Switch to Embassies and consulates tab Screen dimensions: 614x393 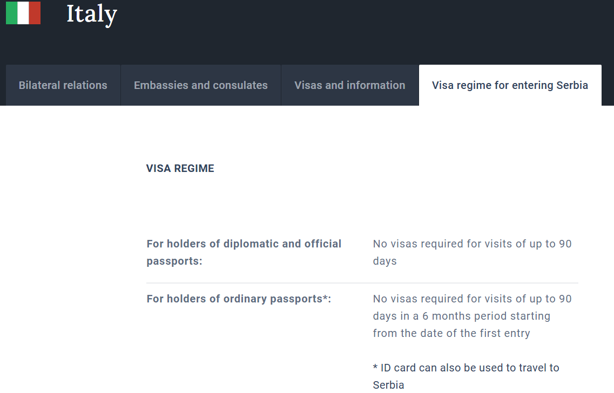[x=201, y=85]
